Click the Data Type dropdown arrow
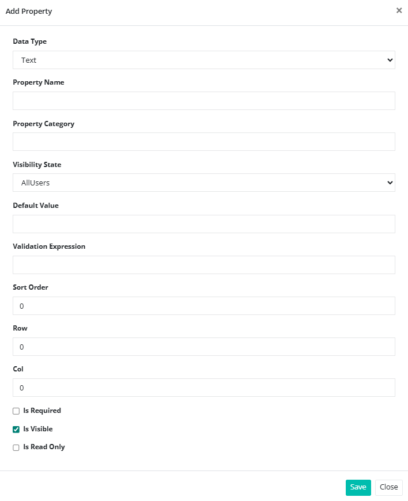The height and width of the screenshot is (501, 408). (390, 60)
